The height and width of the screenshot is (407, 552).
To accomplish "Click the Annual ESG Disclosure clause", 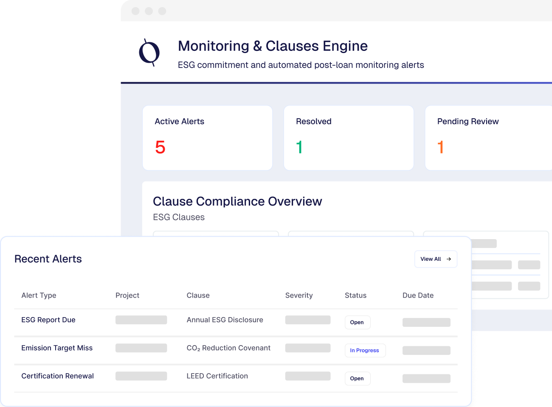I will pos(225,320).
